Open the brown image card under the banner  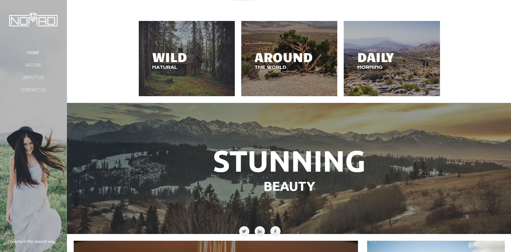[x=216, y=246]
